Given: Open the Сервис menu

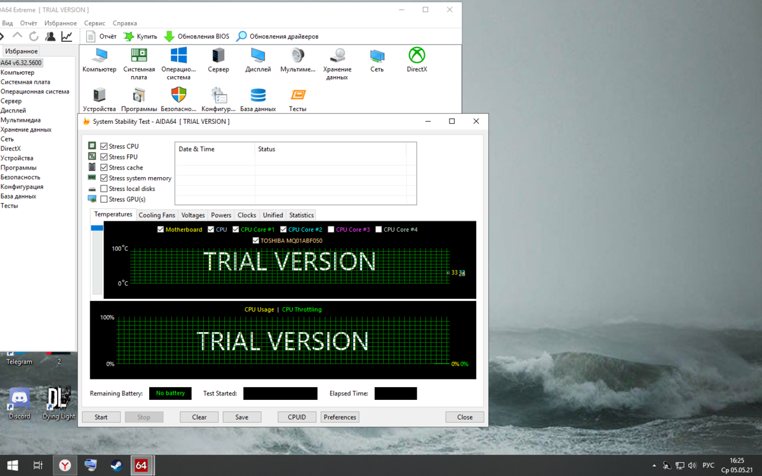Looking at the screenshot, I should click(x=95, y=23).
